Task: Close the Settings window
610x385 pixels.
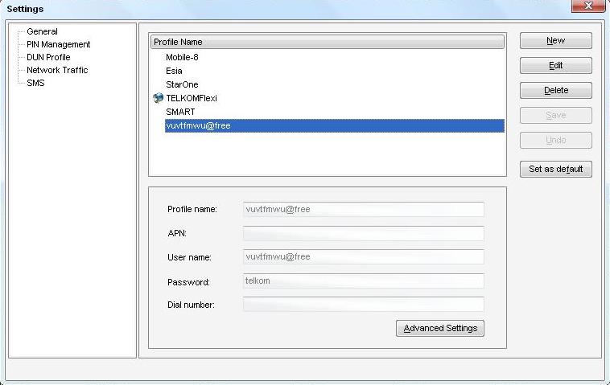Action: (x=587, y=6)
